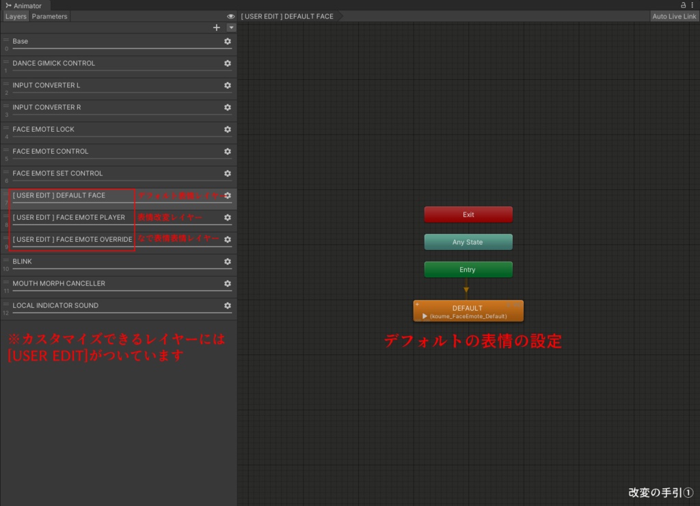This screenshot has width=700, height=506.
Task: Switch to the Parameters tab
Action: pos(49,16)
